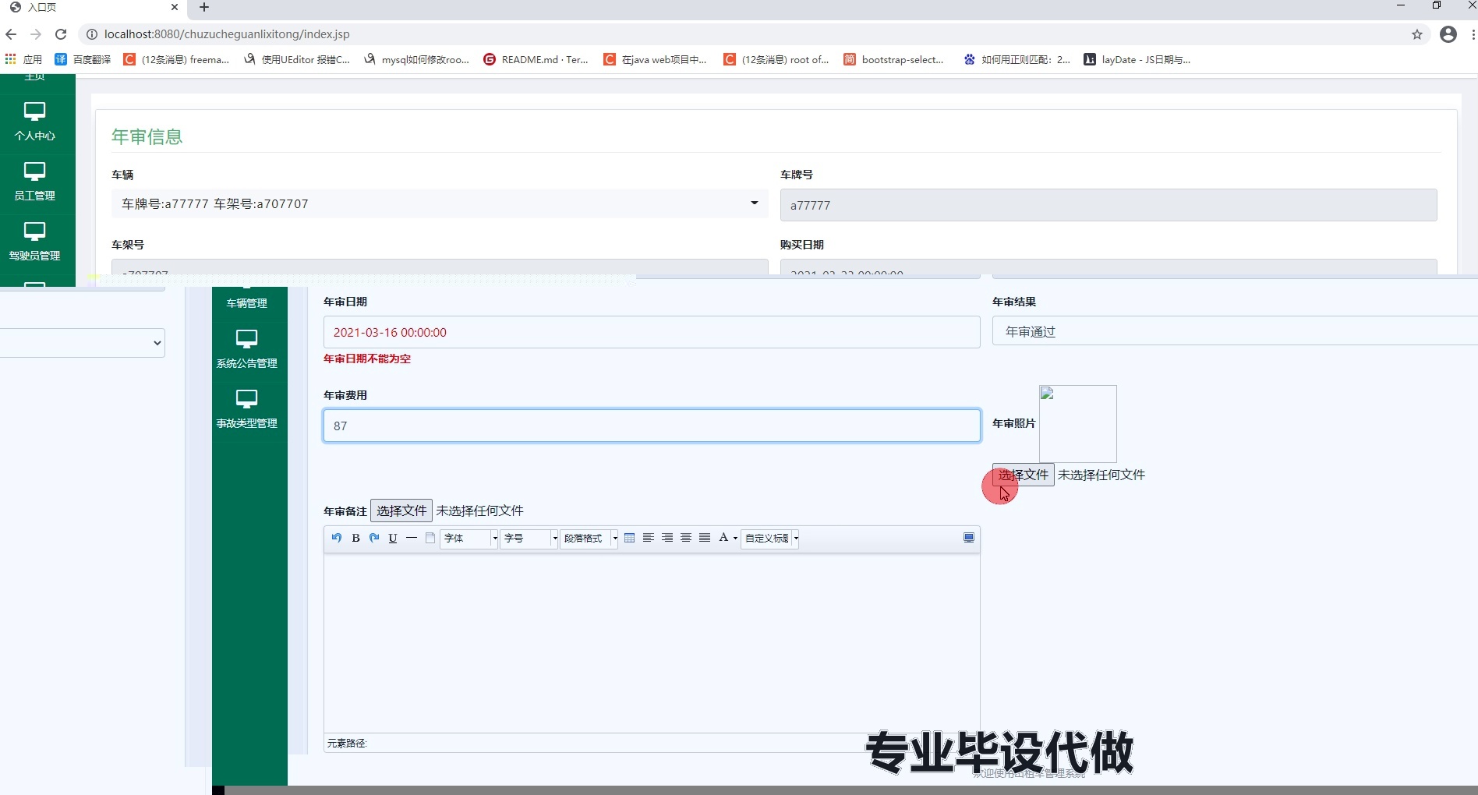Open 系统公告管理 from the sidebar
Screen dimensions: 1478x795
point(247,348)
